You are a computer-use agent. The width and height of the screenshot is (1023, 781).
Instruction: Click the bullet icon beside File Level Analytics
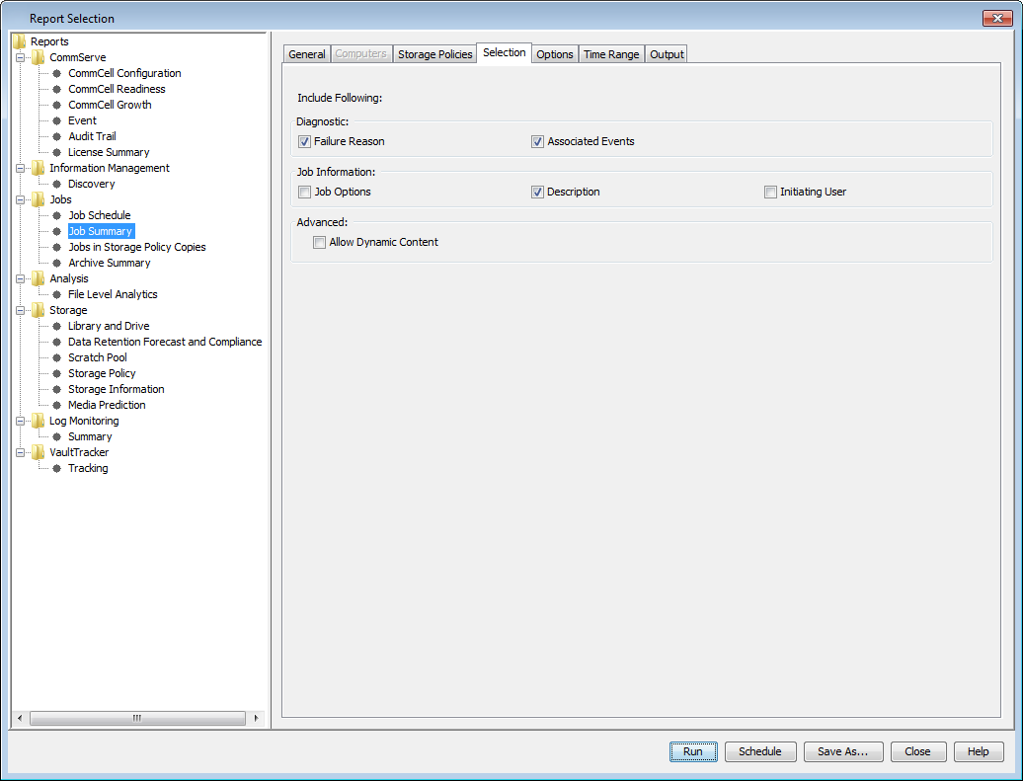(56, 294)
